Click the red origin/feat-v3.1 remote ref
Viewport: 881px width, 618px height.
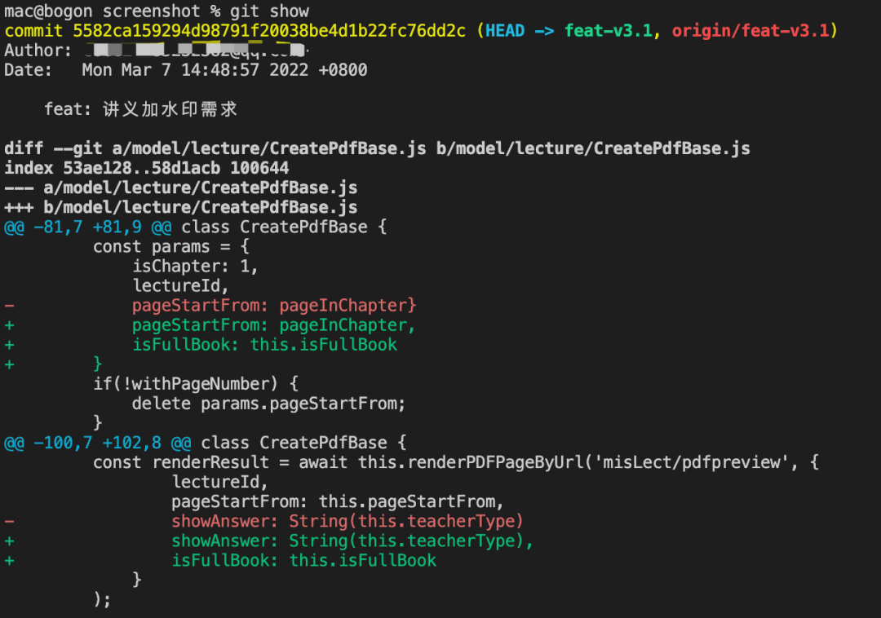coord(750,31)
